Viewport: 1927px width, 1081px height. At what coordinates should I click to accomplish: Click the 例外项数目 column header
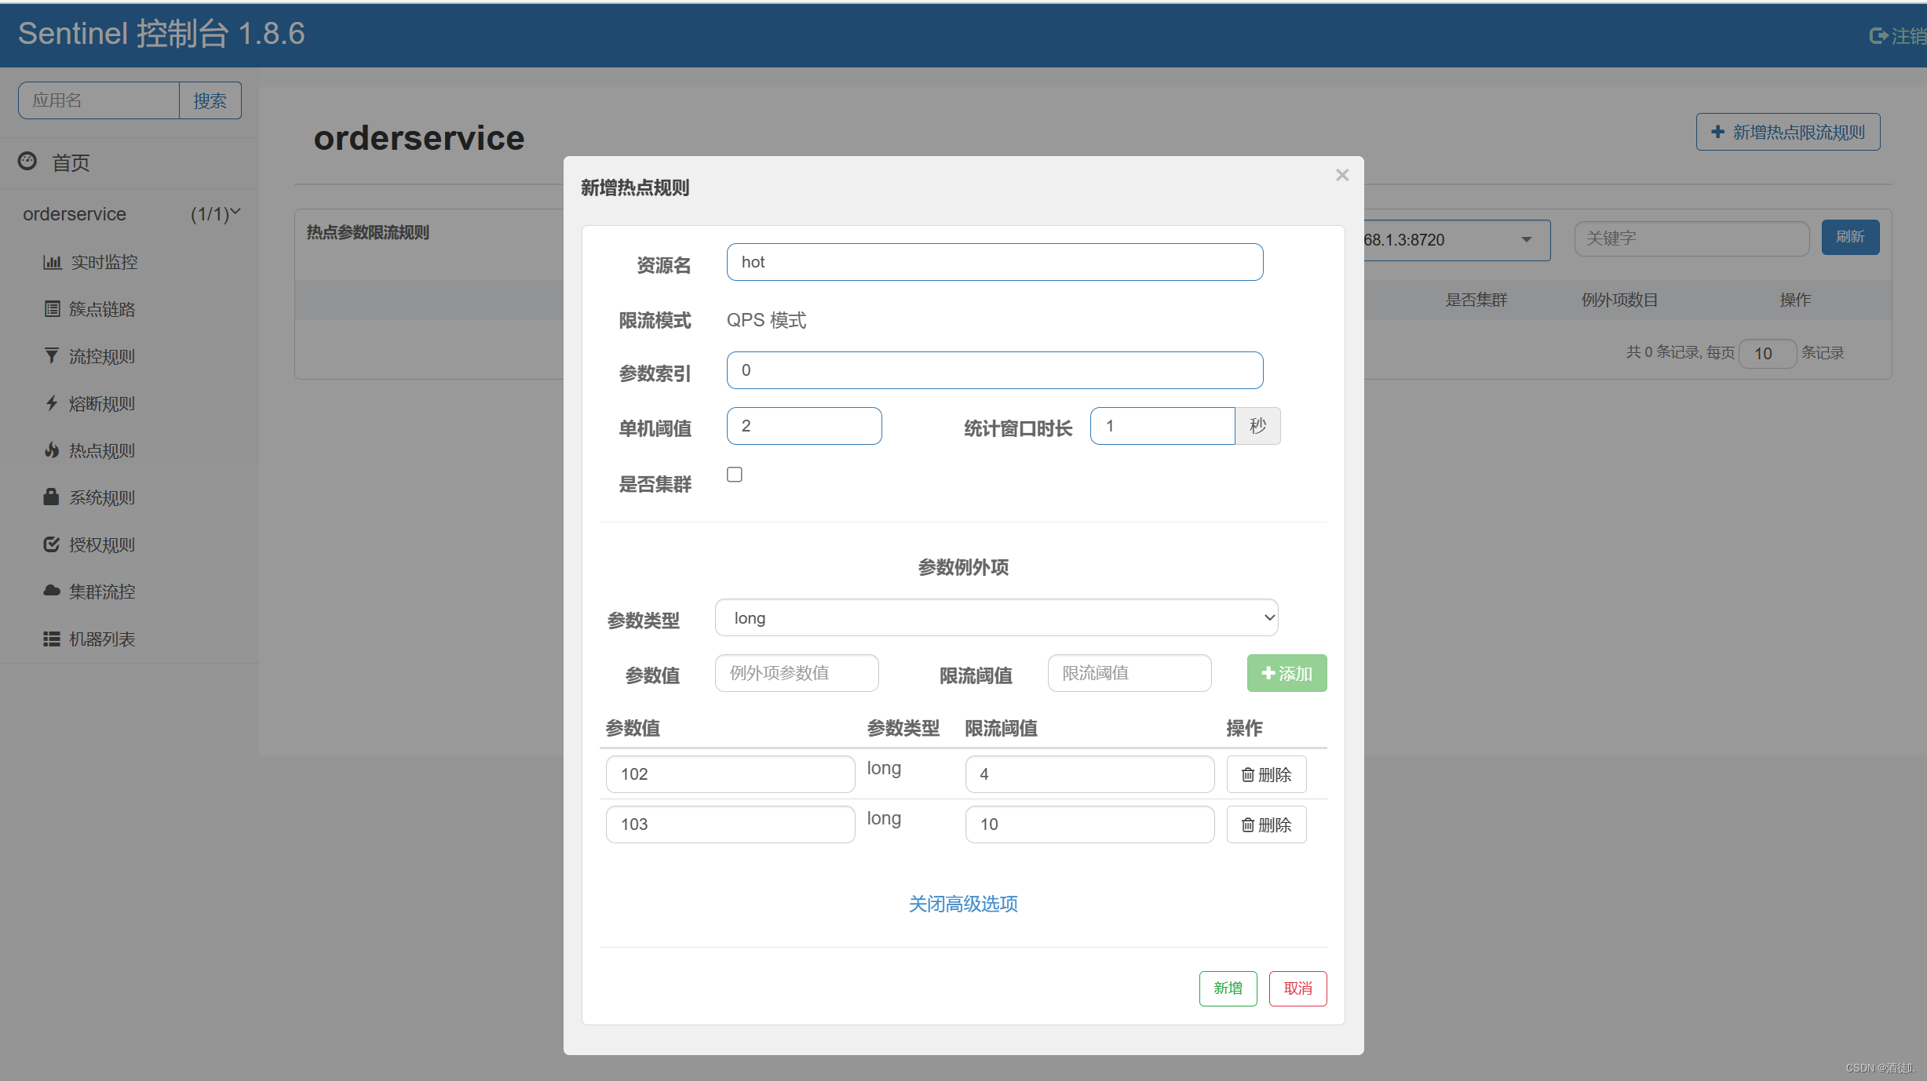click(x=1619, y=300)
